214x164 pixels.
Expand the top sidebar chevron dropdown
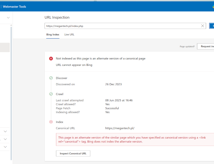(8, 18)
